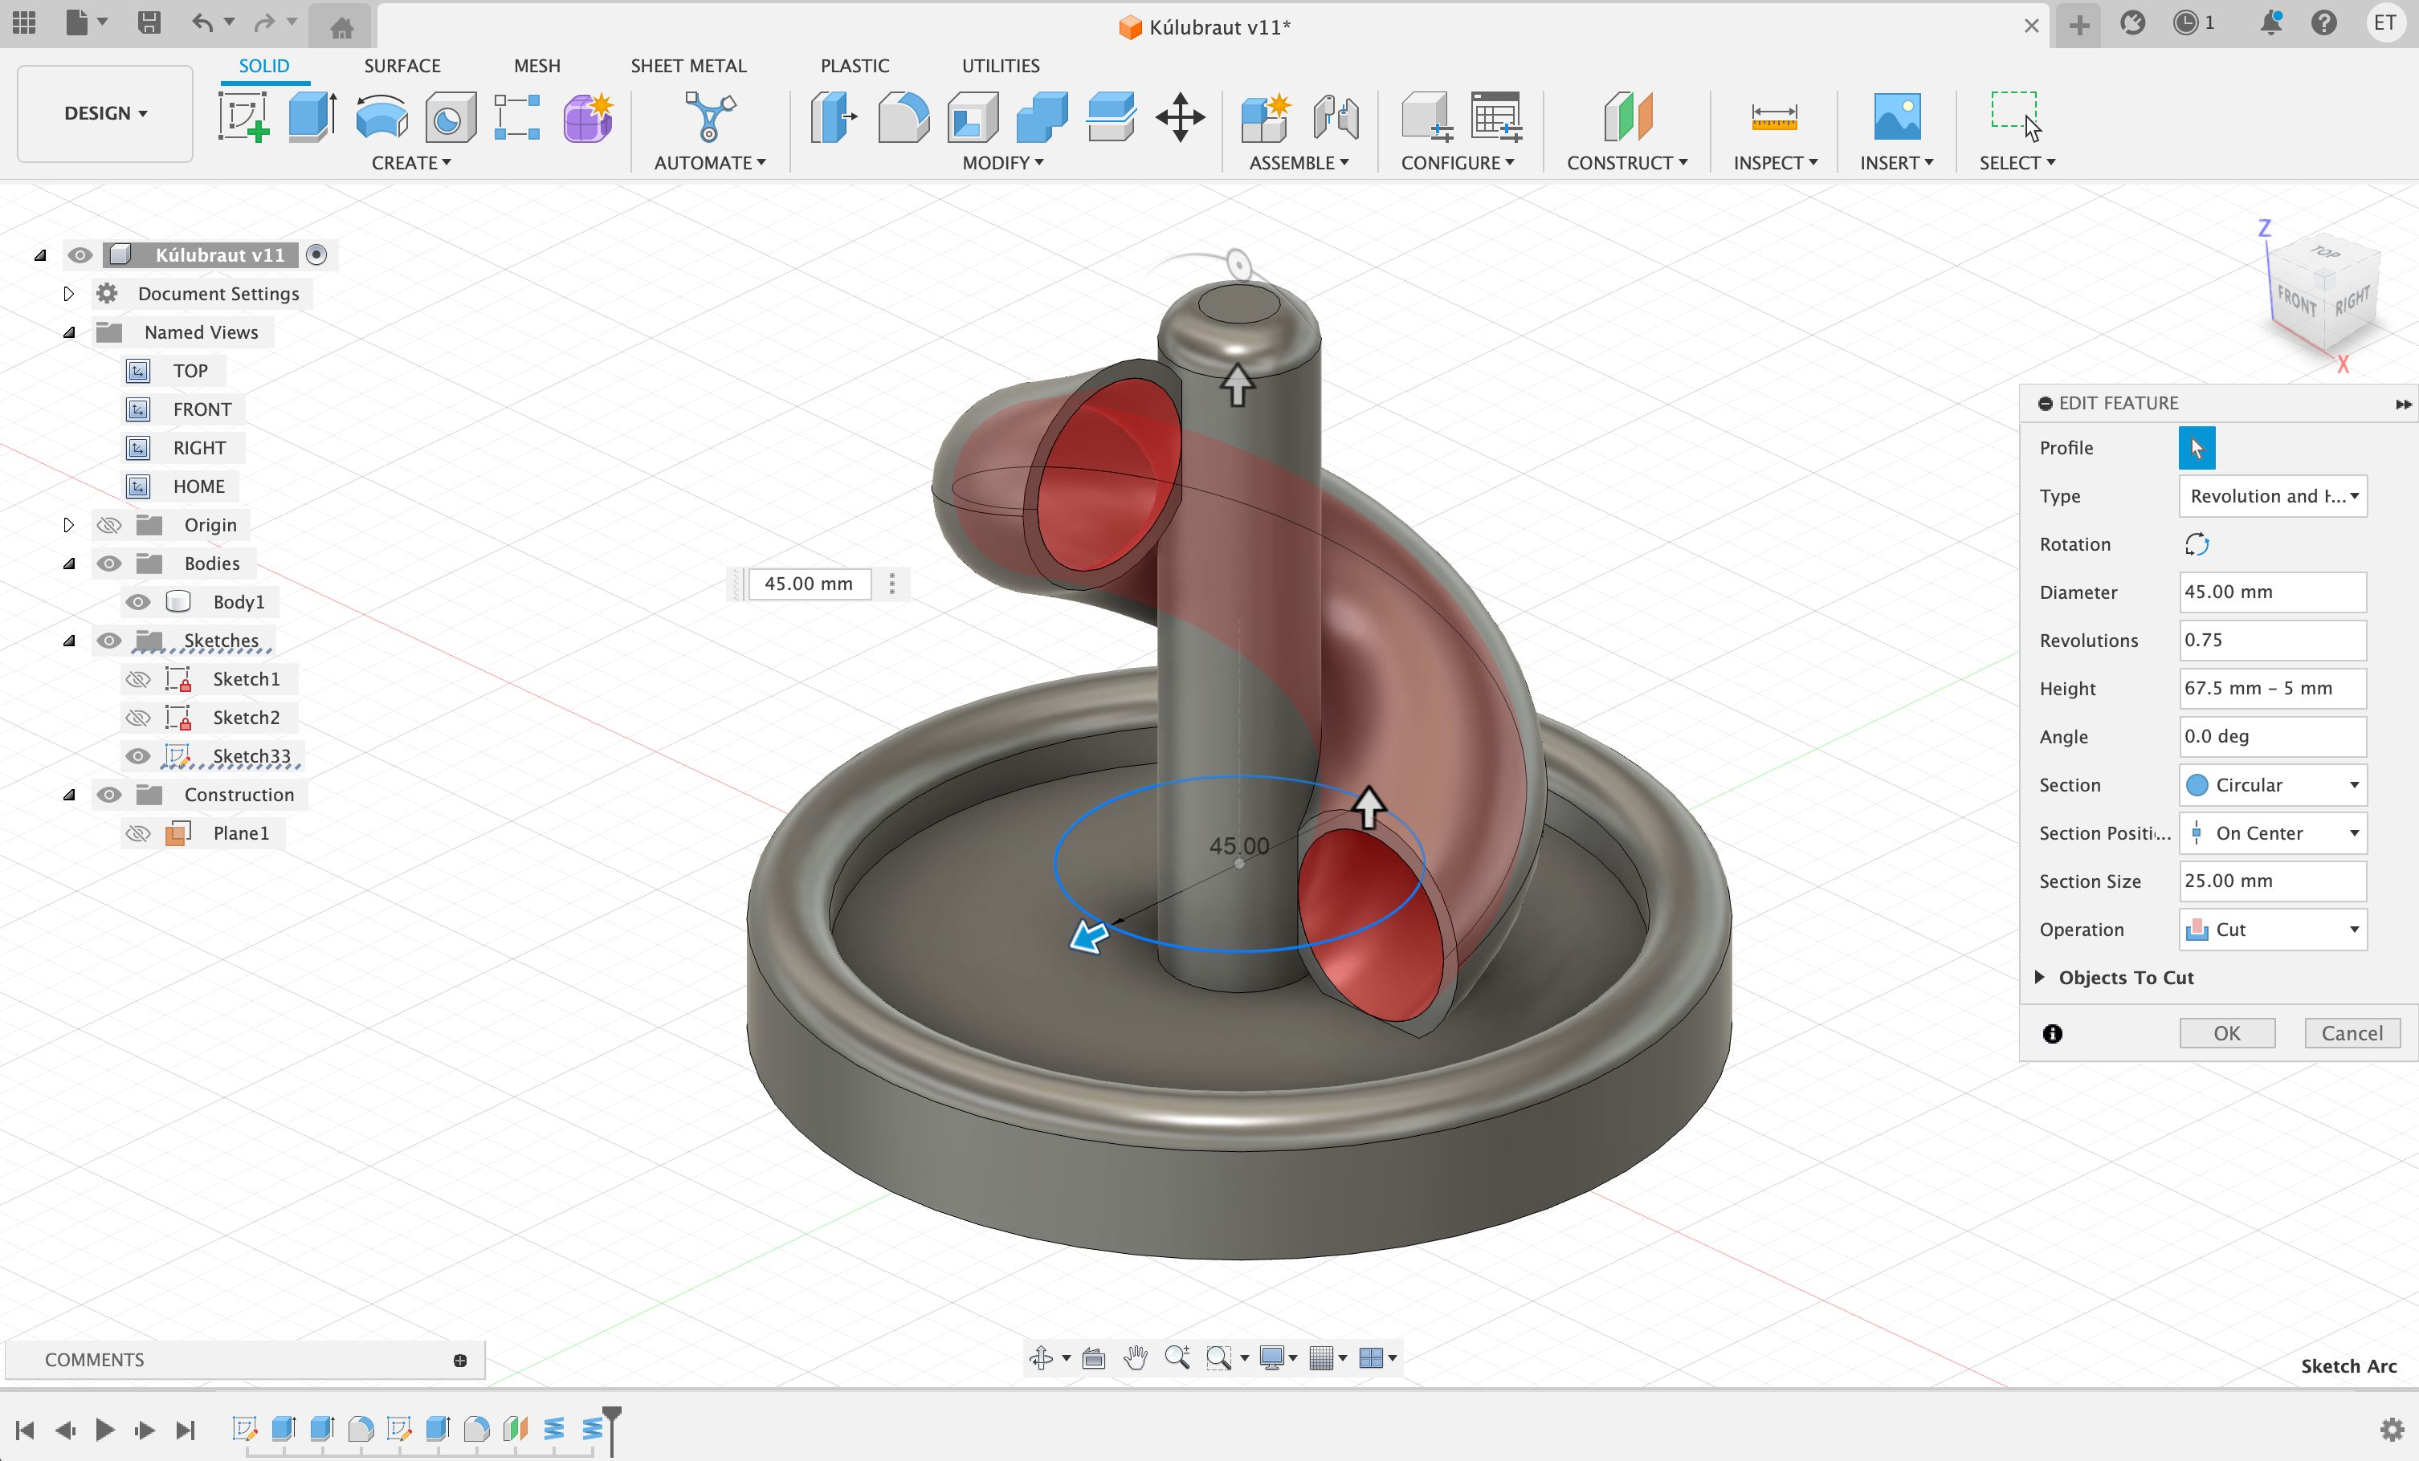Collapse the Named Views folder
Image resolution: width=2419 pixels, height=1461 pixels.
coord(69,332)
